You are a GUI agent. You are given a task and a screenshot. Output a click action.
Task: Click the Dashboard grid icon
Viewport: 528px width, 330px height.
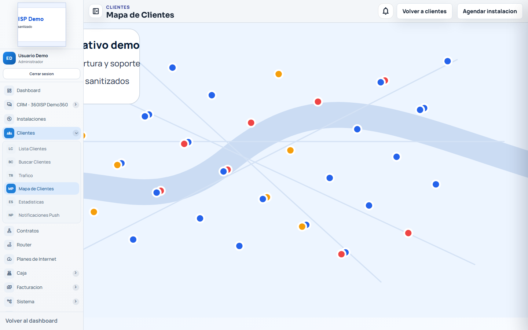tap(10, 91)
